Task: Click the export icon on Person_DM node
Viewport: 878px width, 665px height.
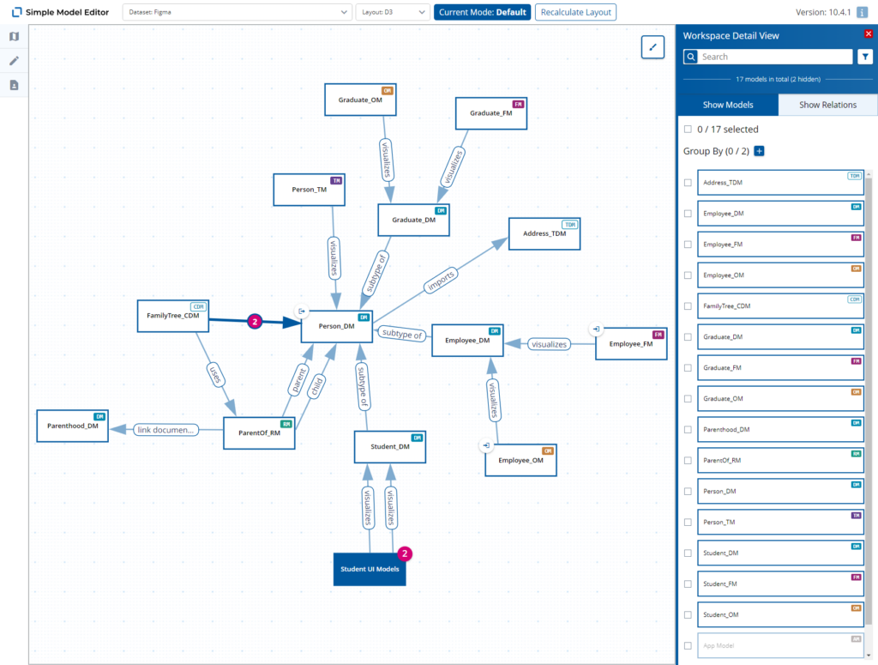Action: [302, 311]
